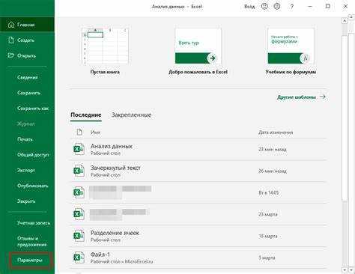Open Отзывы и предложения
This screenshot has height=274, width=355.
pos(31,241)
